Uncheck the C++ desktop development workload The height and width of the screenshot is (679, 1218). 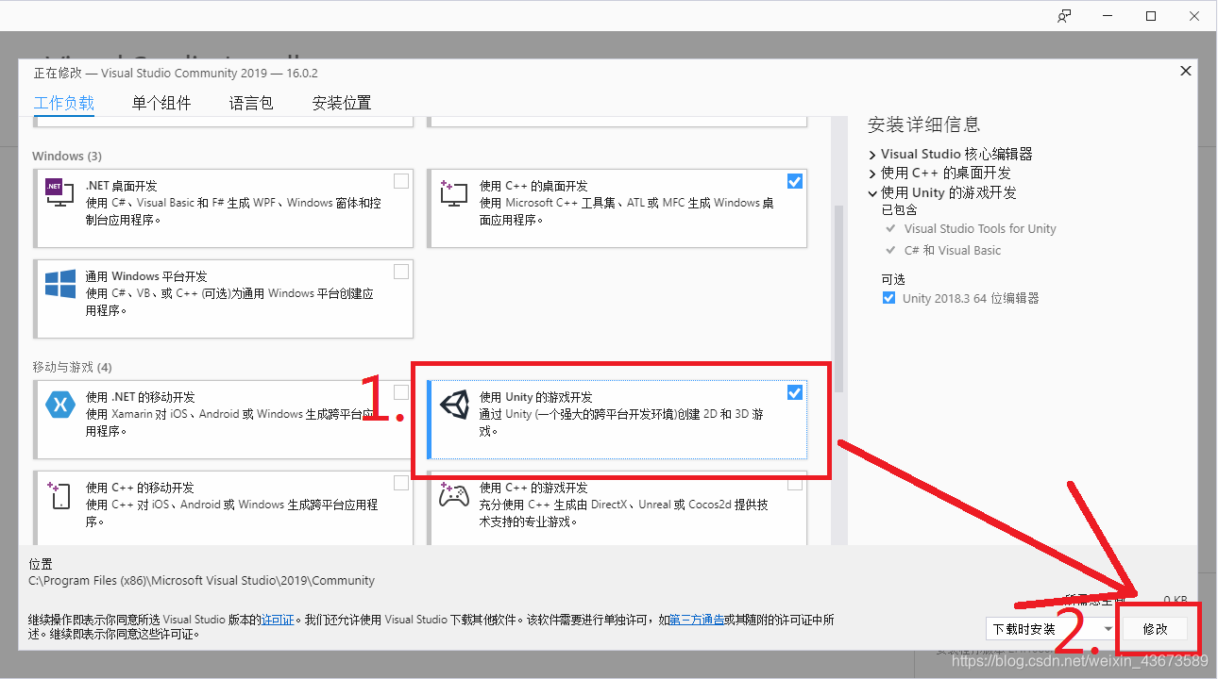(x=794, y=180)
